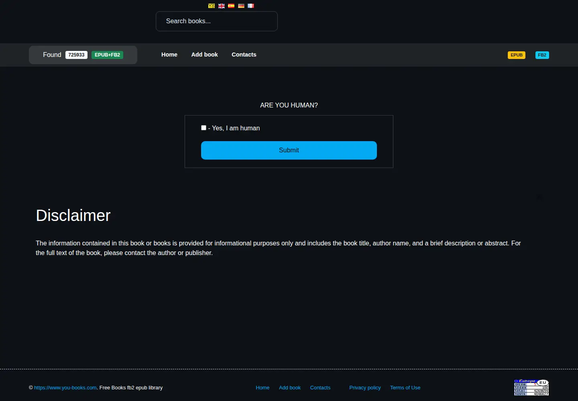
Task: Click the green EPUB+FB2 badge
Action: [x=107, y=55]
